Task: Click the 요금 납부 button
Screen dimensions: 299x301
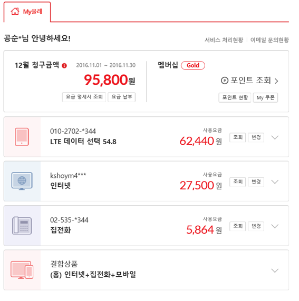Action: [122, 97]
